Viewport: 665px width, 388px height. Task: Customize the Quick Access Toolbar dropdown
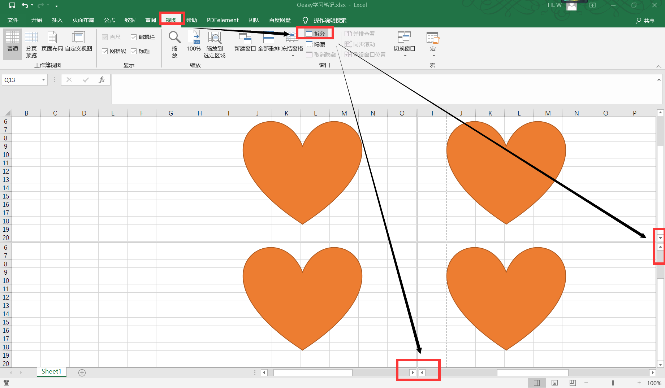(x=56, y=6)
